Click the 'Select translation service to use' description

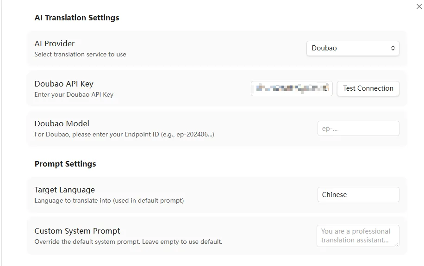(80, 54)
